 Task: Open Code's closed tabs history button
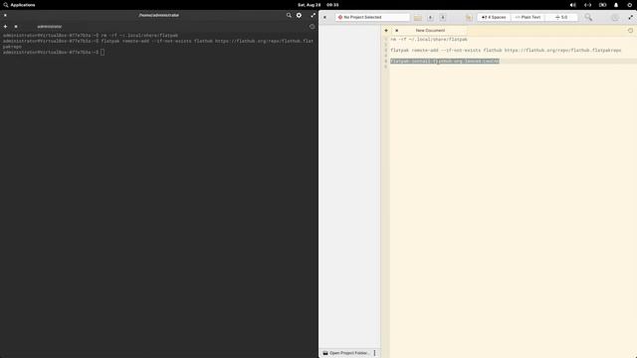tap(630, 31)
